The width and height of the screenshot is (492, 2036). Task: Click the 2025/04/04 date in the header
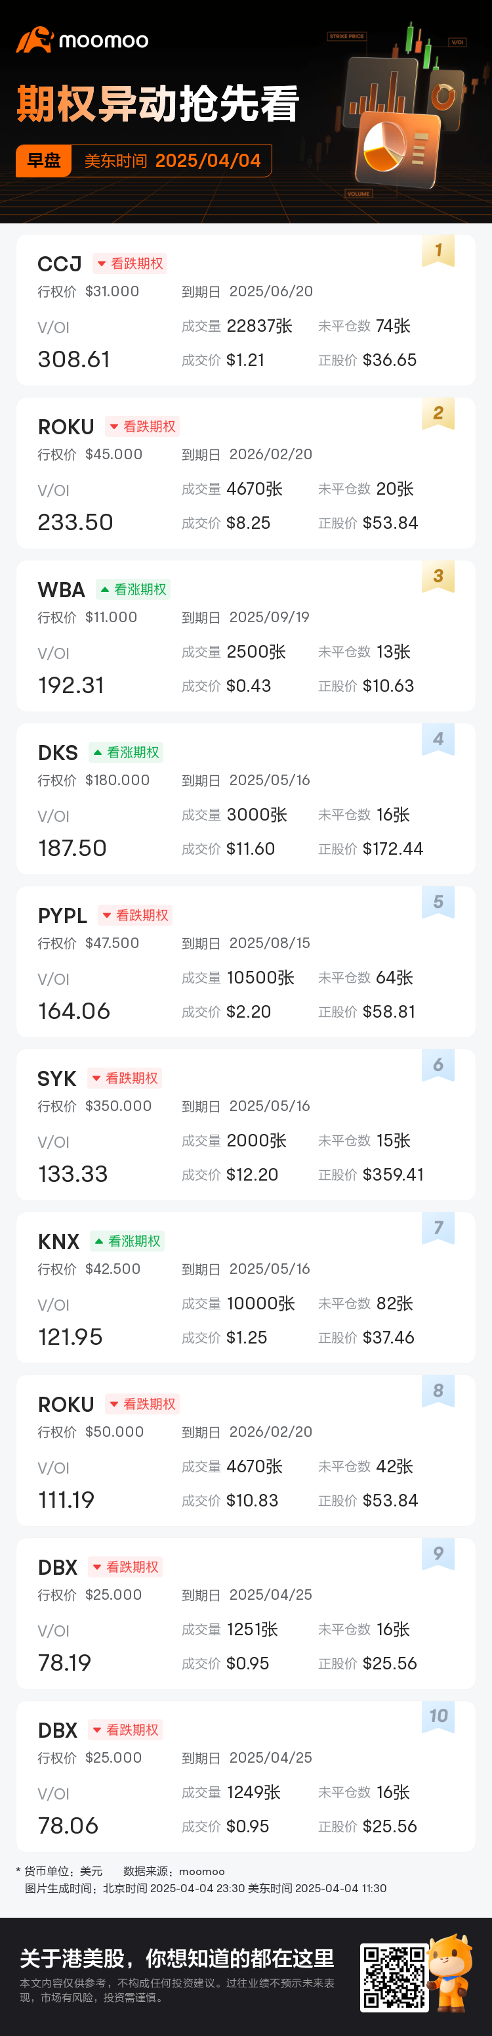208,161
